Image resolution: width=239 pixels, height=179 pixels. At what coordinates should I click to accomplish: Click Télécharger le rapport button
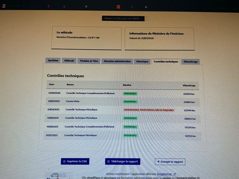pyautogui.click(x=122, y=161)
